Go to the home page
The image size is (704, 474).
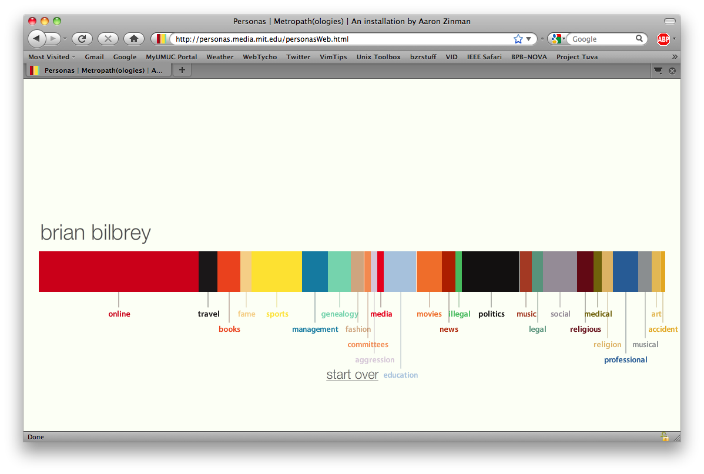click(x=133, y=39)
